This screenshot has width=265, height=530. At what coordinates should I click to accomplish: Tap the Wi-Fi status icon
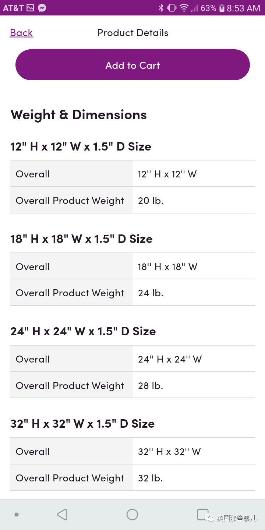184,8
